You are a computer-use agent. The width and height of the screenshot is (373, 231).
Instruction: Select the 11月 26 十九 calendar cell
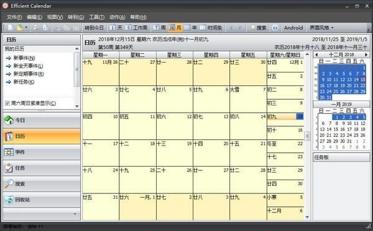pos(100,72)
